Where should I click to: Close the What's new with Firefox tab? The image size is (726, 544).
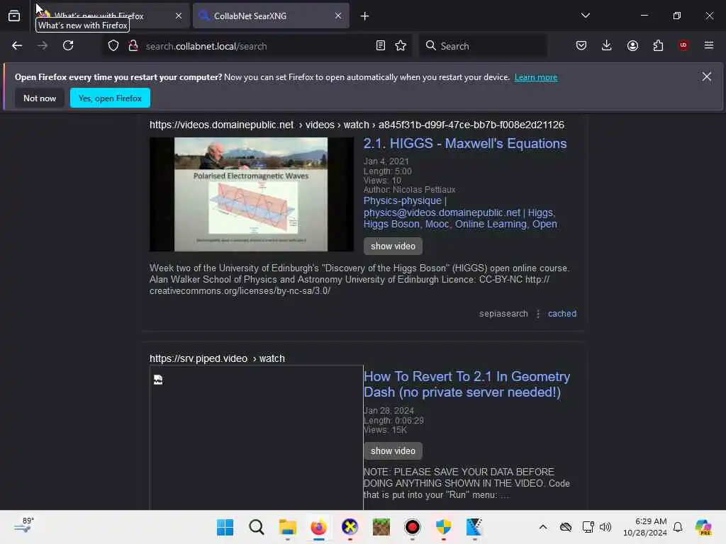point(179,16)
